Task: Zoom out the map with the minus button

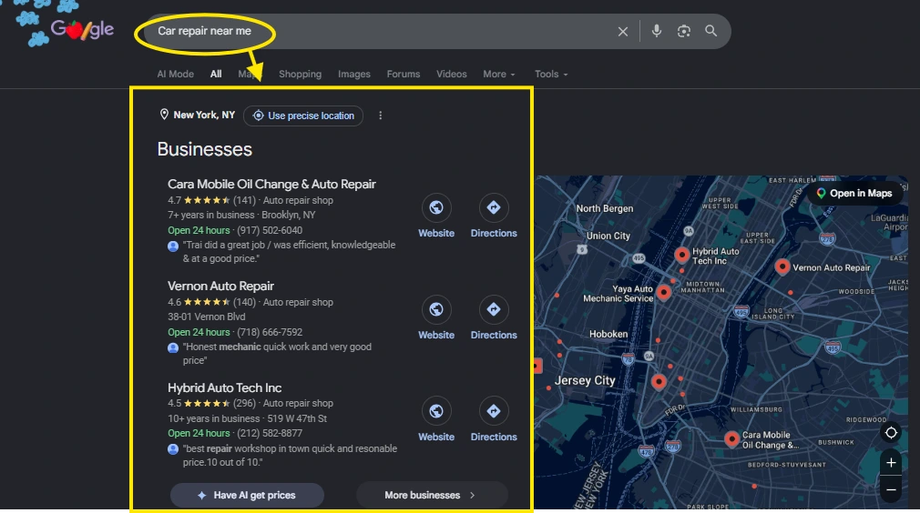Action: point(891,489)
